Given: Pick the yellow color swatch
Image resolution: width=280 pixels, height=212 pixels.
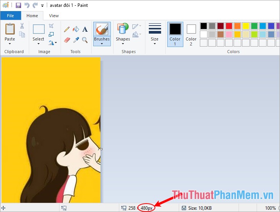Looking at the screenshot, I should coord(246,26).
